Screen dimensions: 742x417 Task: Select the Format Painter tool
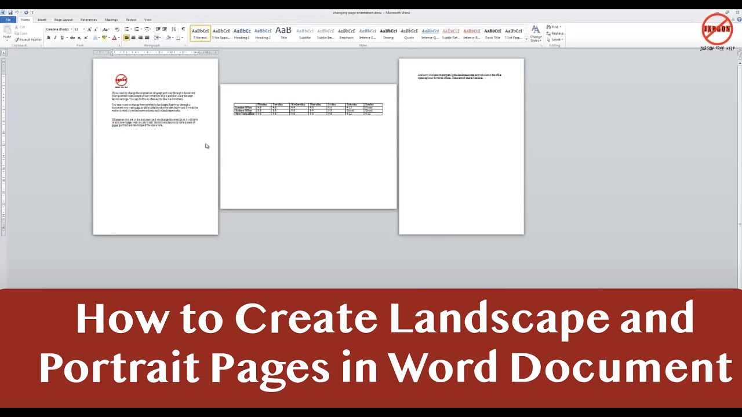tap(28, 39)
